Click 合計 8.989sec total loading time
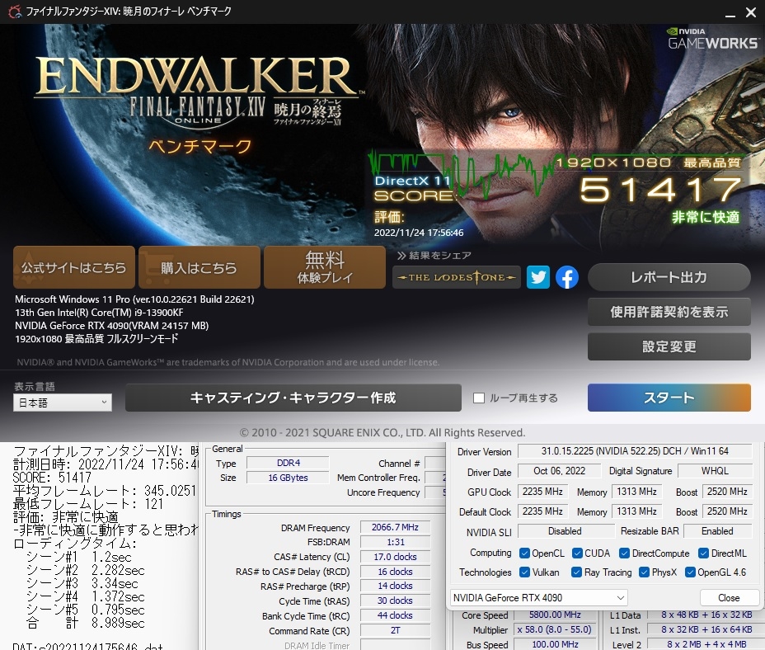 click(86, 623)
